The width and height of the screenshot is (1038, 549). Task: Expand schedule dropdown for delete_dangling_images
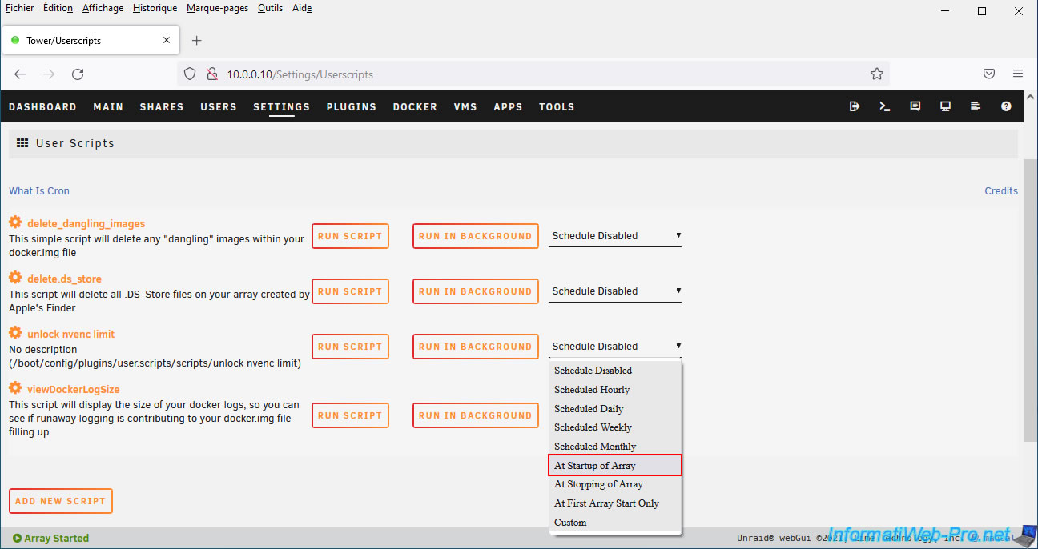614,236
